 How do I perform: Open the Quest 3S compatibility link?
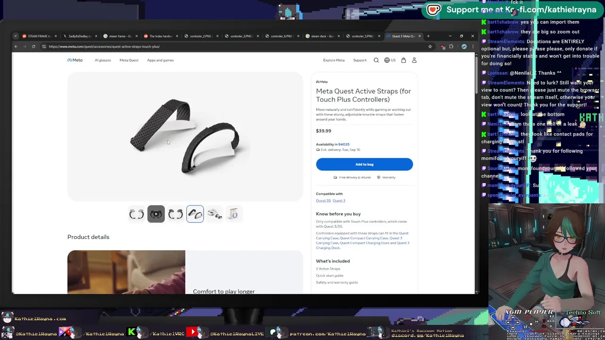(x=323, y=201)
